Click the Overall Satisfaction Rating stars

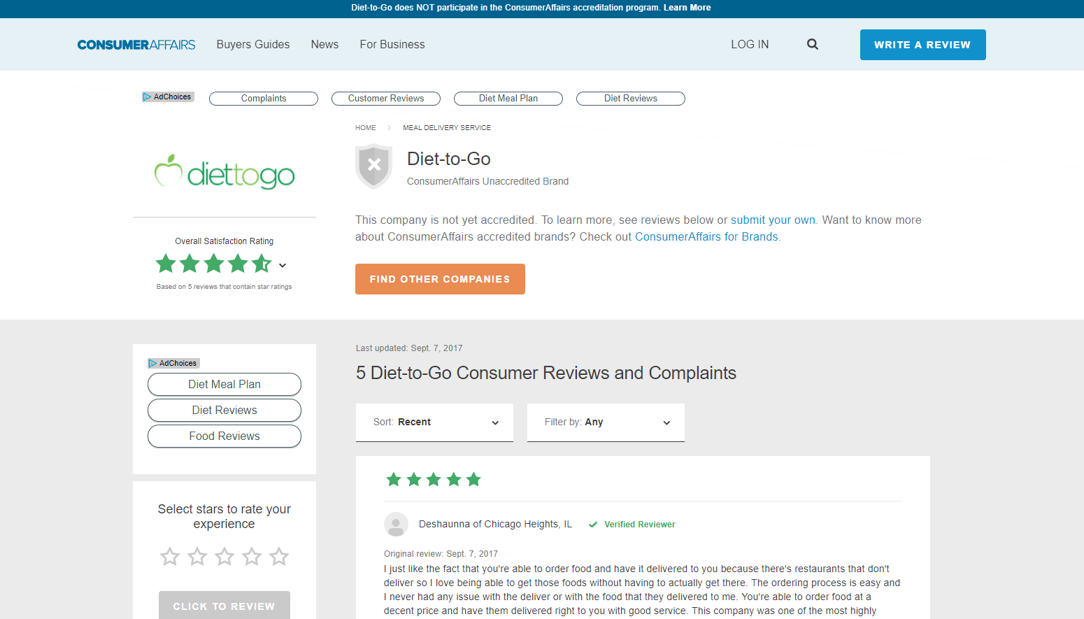click(213, 264)
